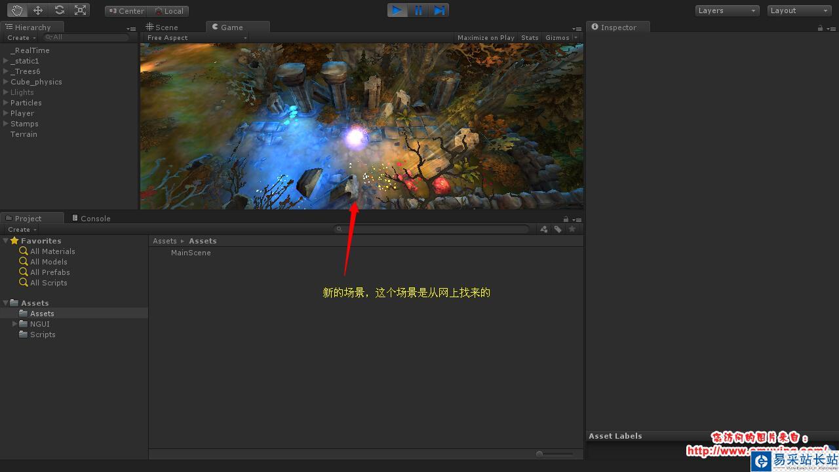Select the MainScene asset
The width and height of the screenshot is (839, 472).
(191, 253)
